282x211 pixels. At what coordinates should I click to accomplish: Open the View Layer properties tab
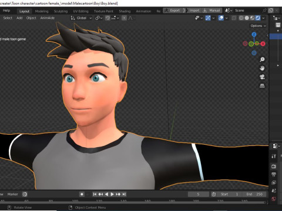tap(274, 182)
